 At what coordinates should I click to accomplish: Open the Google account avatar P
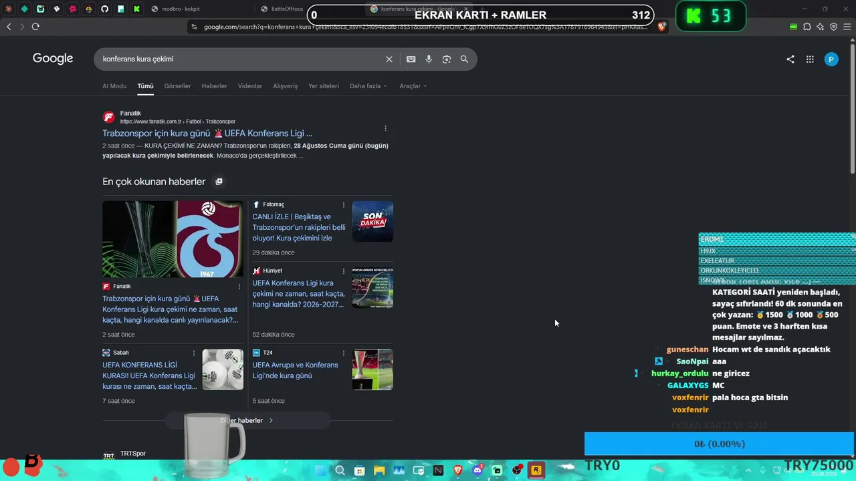click(831, 59)
